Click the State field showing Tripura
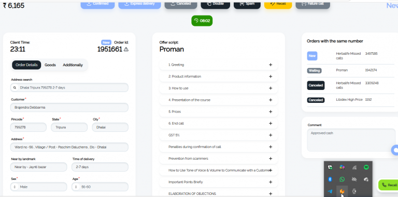 (x=69, y=127)
